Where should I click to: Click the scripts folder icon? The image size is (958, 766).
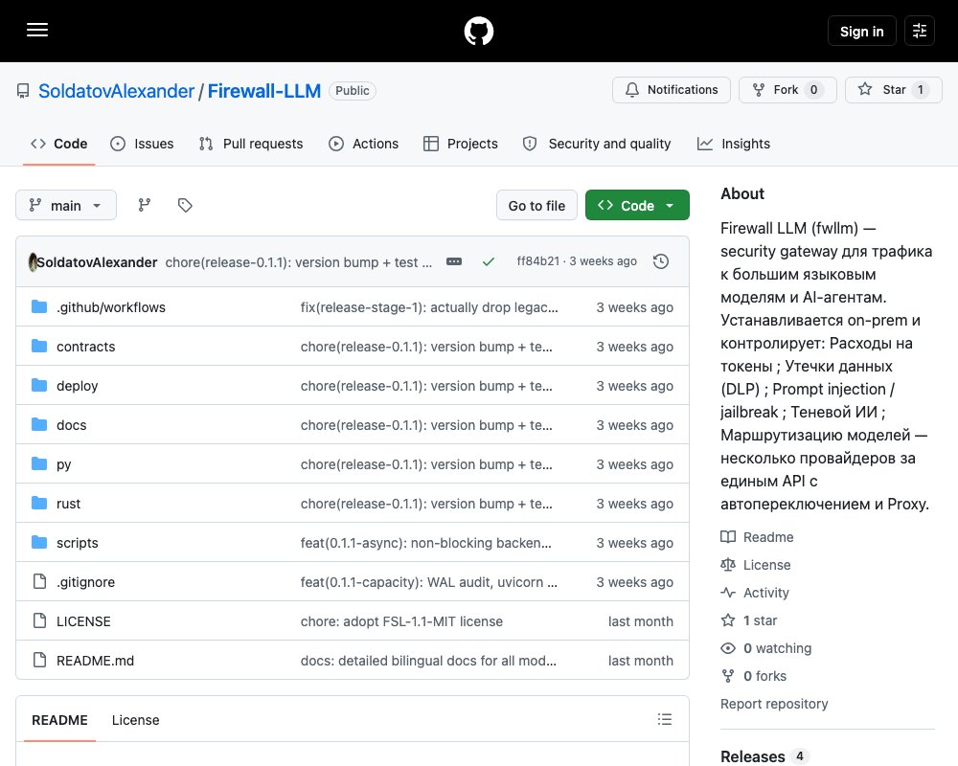pyautogui.click(x=39, y=542)
